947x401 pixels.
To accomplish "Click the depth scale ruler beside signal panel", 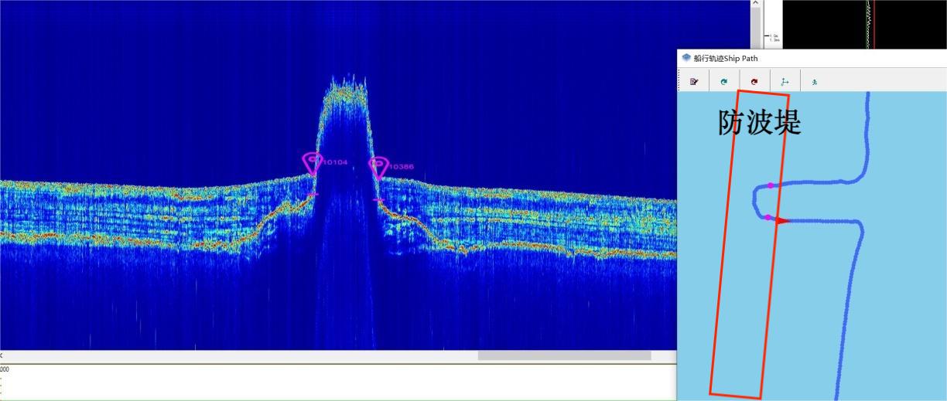I will (x=772, y=36).
